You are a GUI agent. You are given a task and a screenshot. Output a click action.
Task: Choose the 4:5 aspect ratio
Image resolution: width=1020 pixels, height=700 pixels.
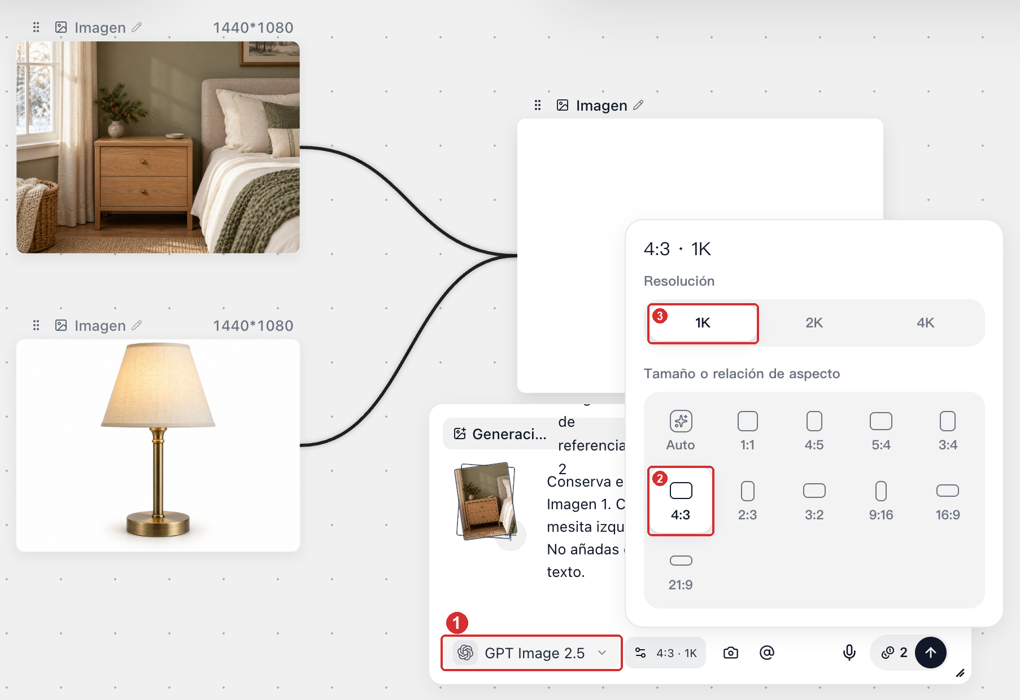pos(814,431)
